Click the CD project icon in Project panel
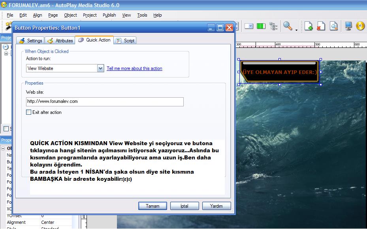 click(6, 47)
